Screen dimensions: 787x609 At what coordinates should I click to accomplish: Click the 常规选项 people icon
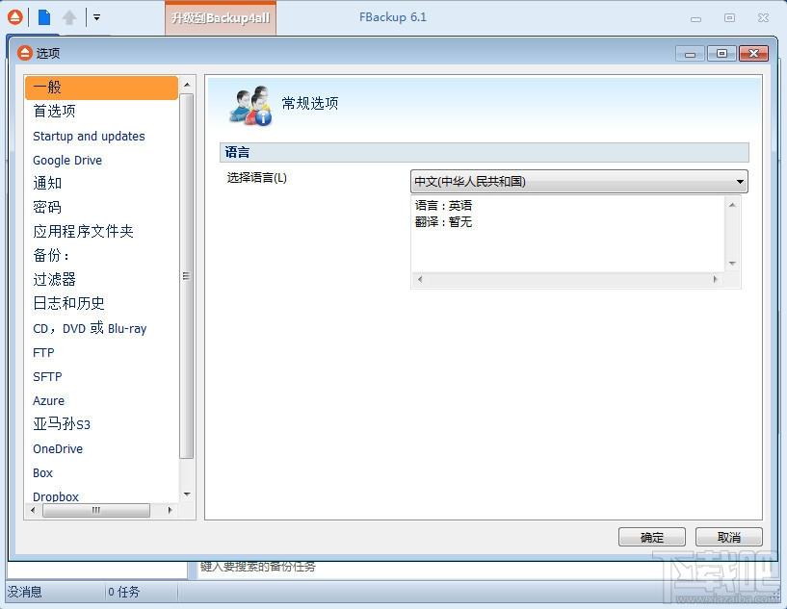point(250,105)
